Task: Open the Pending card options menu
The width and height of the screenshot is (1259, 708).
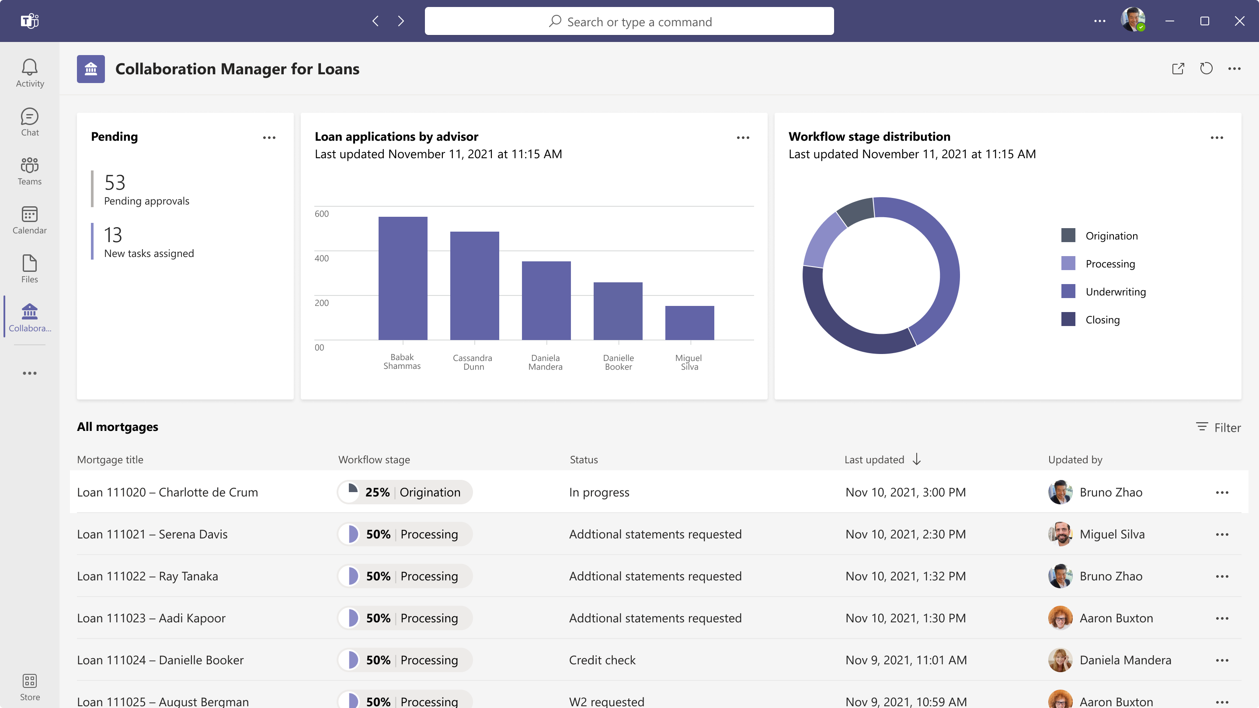Action: 269,137
